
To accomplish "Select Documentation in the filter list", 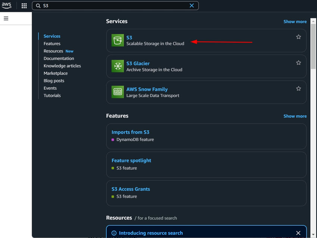I will tap(59, 59).
